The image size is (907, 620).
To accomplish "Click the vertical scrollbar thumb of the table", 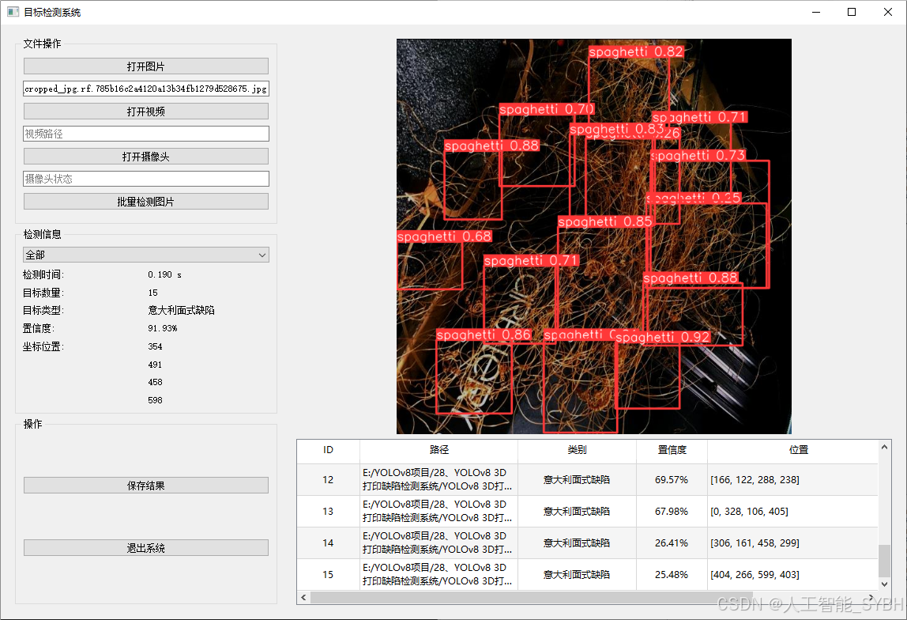I will tap(884, 561).
